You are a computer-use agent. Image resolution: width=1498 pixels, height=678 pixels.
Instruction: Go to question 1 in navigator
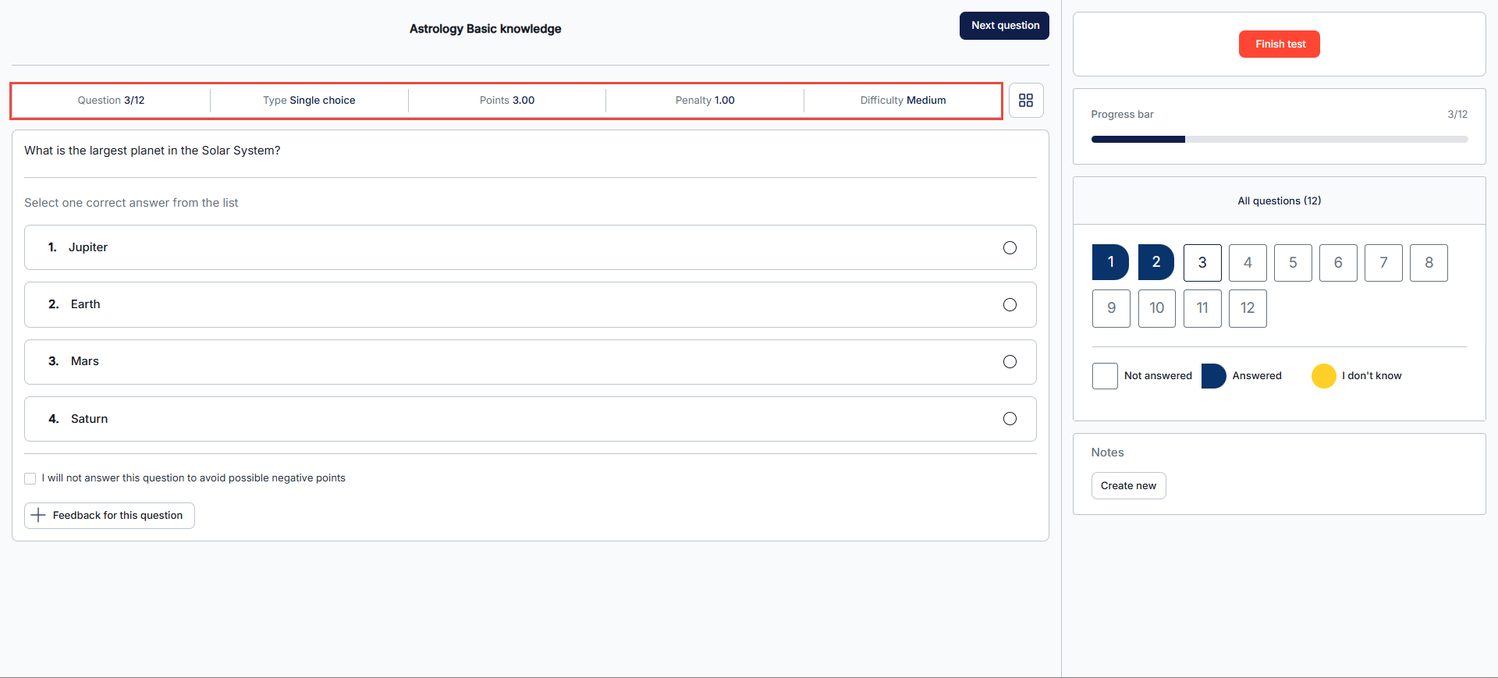pyautogui.click(x=1110, y=262)
